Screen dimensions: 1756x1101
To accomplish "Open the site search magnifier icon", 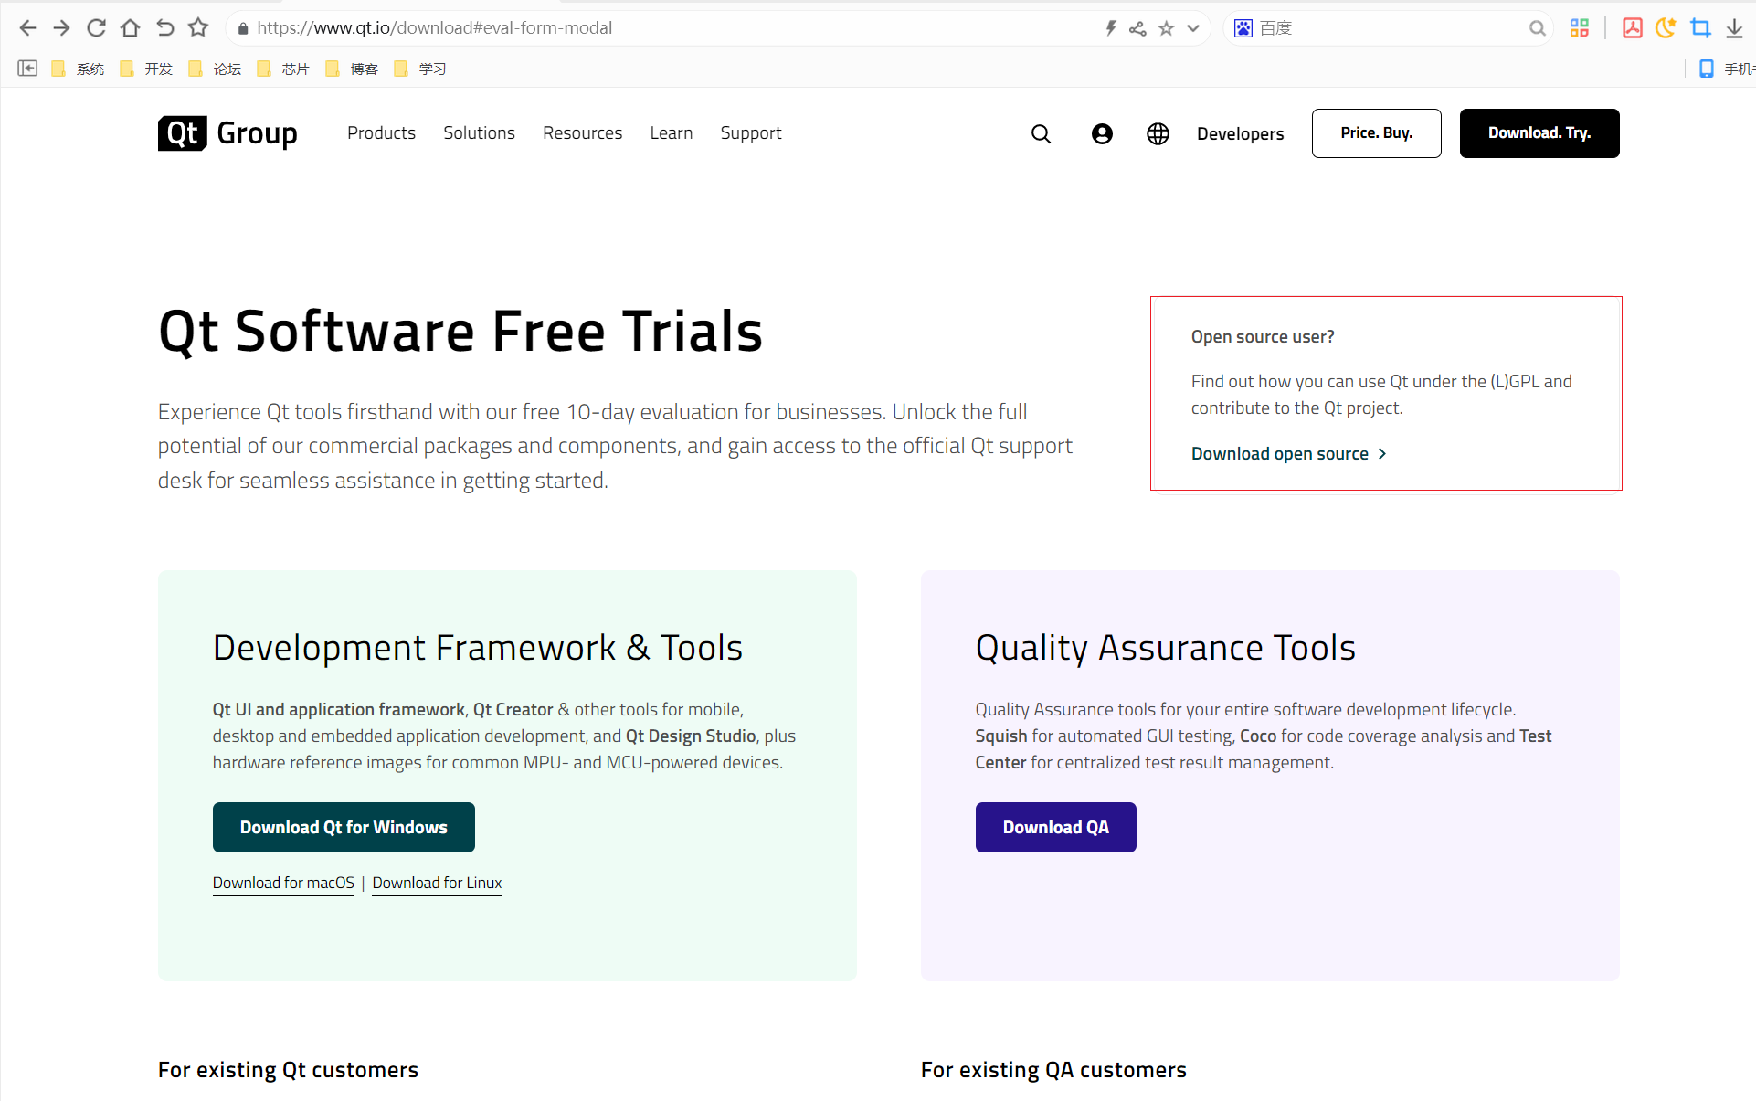I will (1041, 134).
